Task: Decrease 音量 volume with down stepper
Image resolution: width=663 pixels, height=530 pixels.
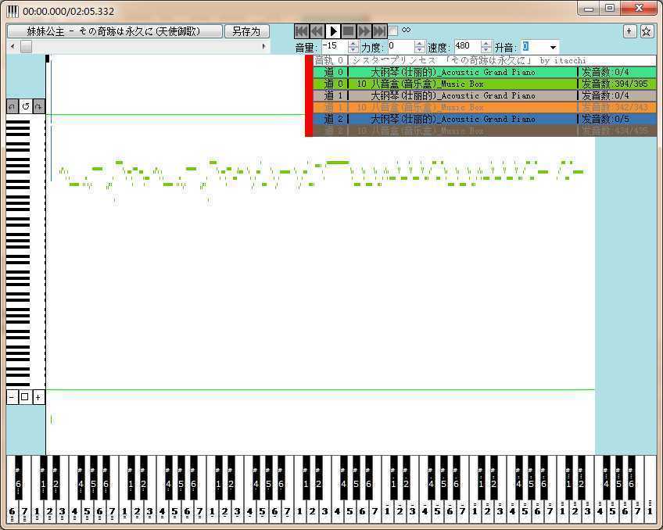Action: 353,50
